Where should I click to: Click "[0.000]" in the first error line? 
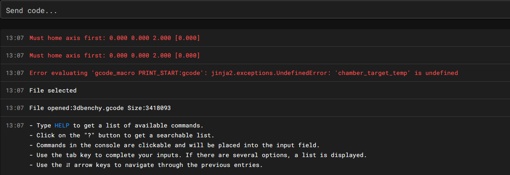pos(187,38)
